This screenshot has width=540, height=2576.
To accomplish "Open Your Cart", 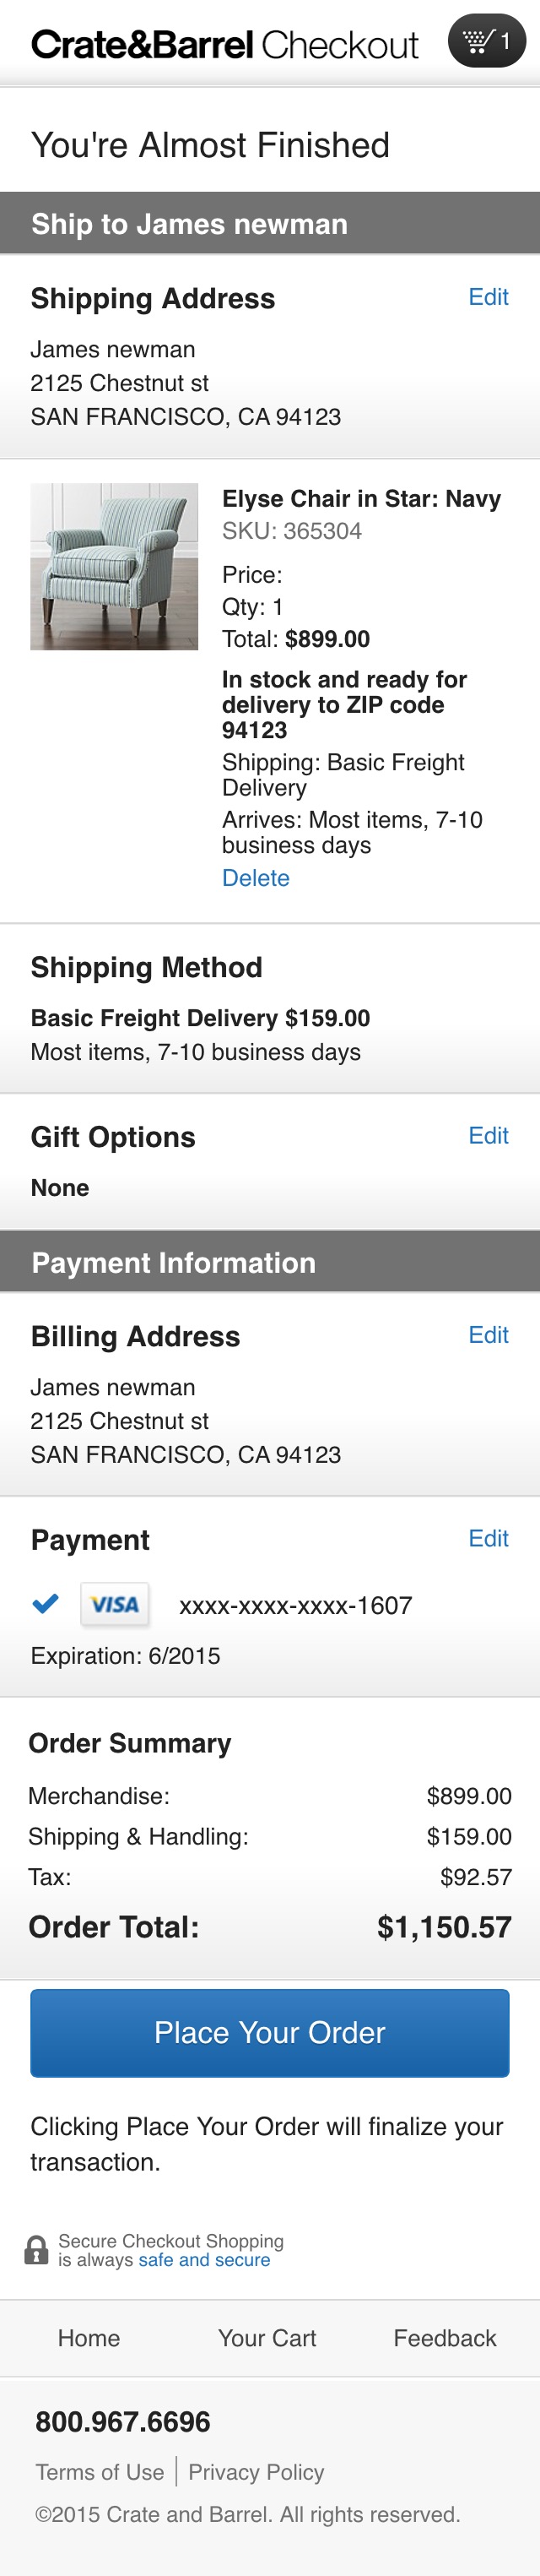I will 267,2338.
